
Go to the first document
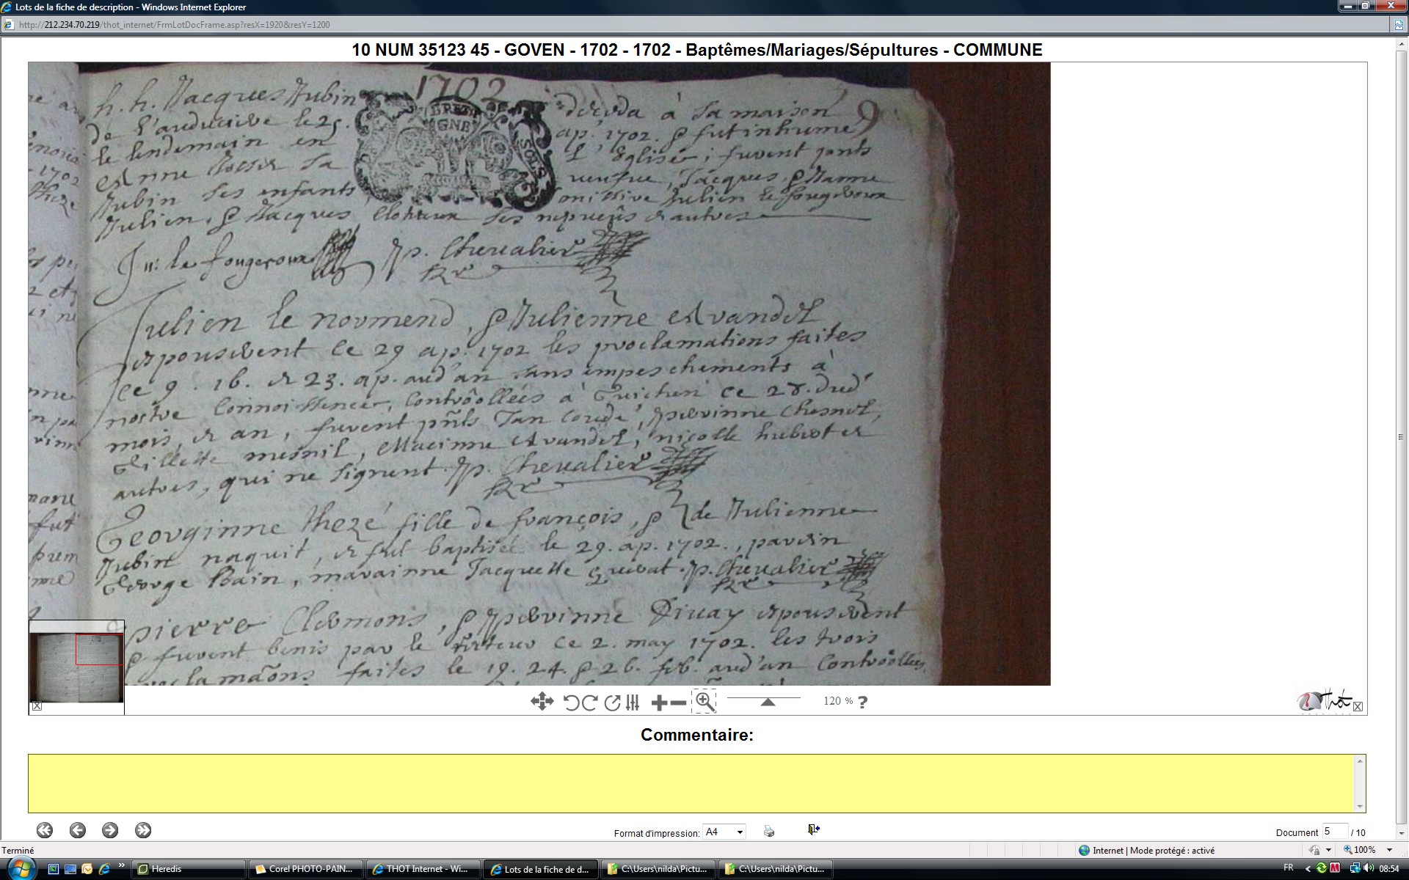(x=45, y=830)
